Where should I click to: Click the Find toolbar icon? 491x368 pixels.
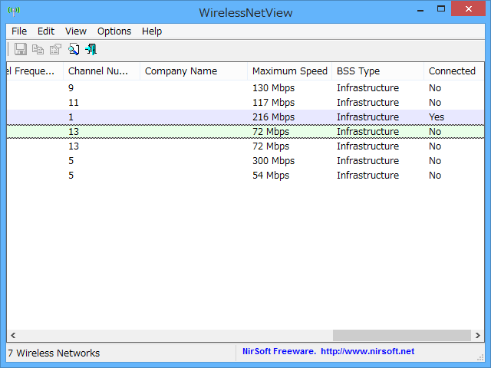pos(74,49)
